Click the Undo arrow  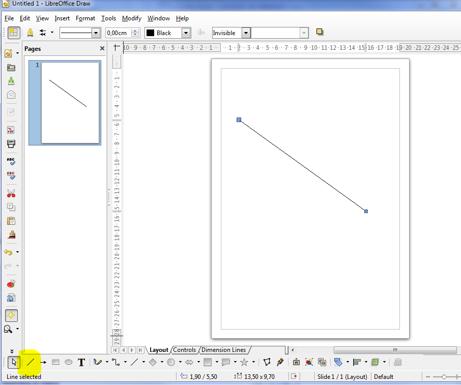pyautogui.click(x=8, y=252)
